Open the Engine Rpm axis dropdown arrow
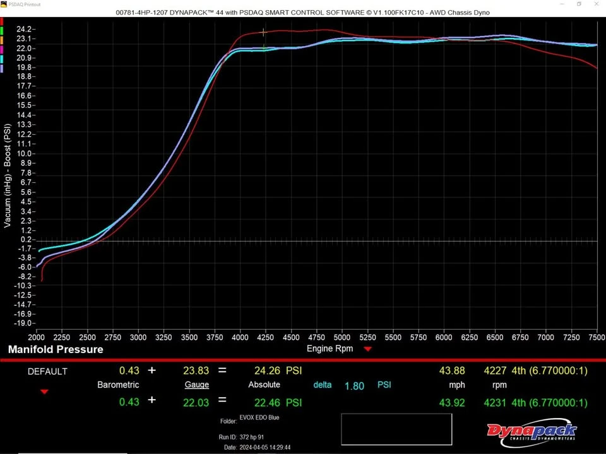 coord(367,349)
